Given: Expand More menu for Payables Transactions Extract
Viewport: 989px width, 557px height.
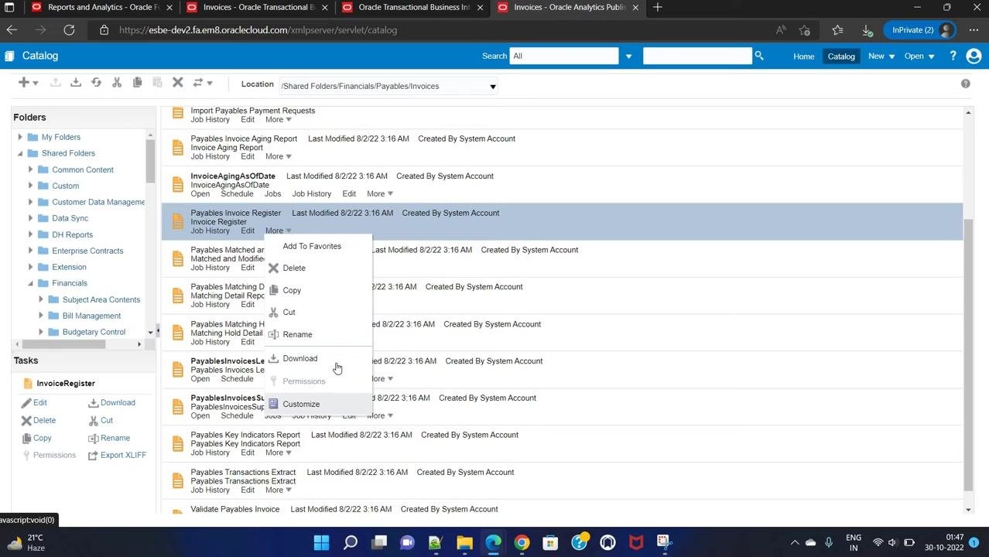Looking at the screenshot, I should coord(278,490).
